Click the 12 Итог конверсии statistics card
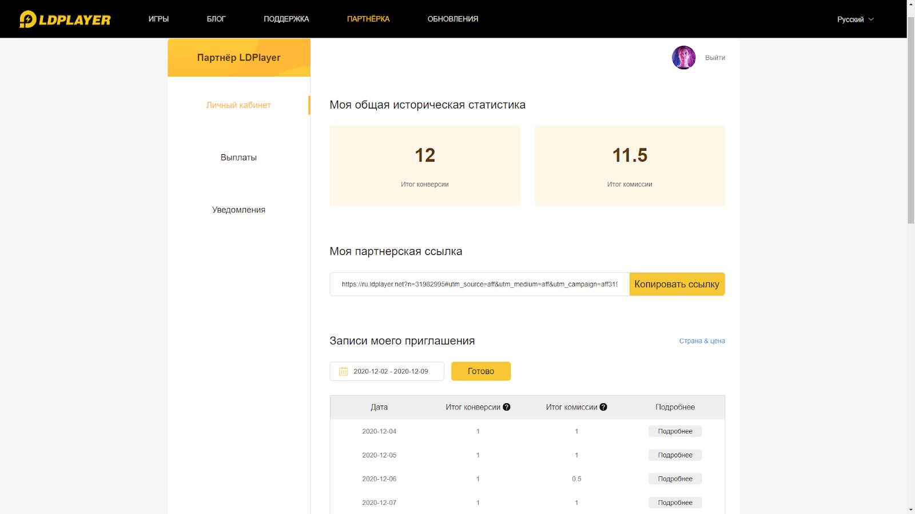Viewport: 915px width, 514px height. pos(425,166)
